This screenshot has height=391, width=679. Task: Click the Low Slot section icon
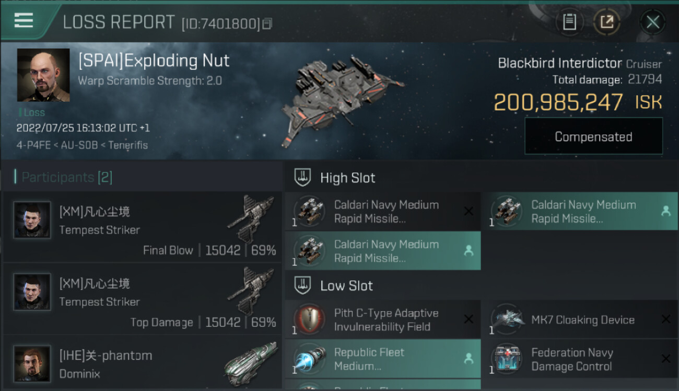pyautogui.click(x=303, y=286)
